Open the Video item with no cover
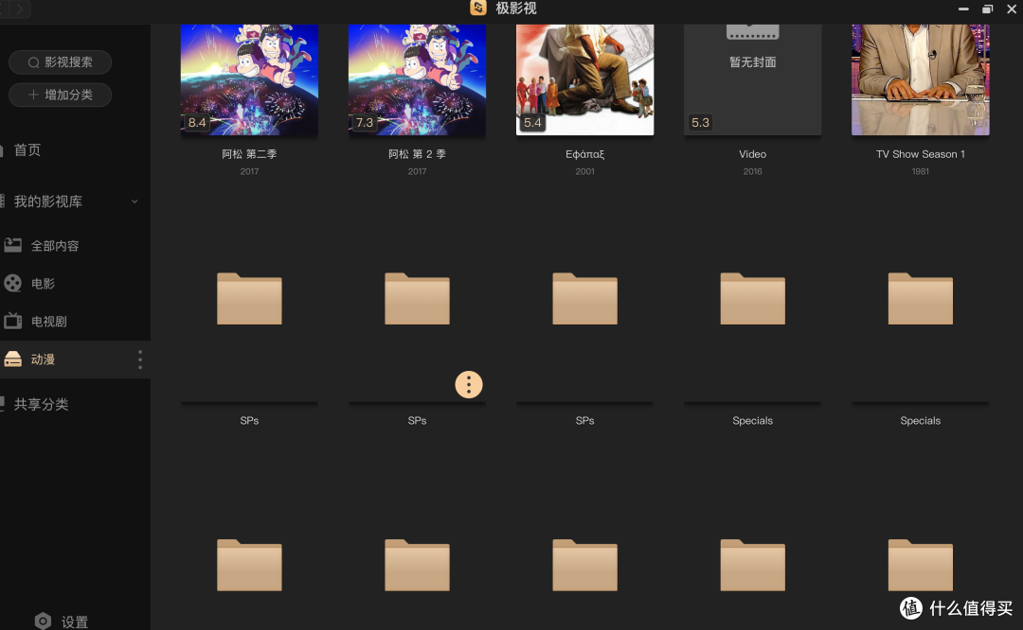This screenshot has height=630, width=1023. tap(752, 79)
